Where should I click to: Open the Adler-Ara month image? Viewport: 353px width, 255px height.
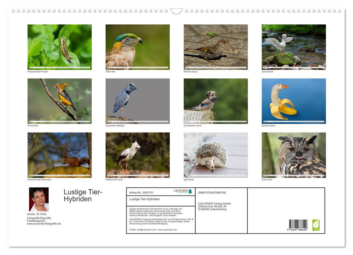[137, 46]
